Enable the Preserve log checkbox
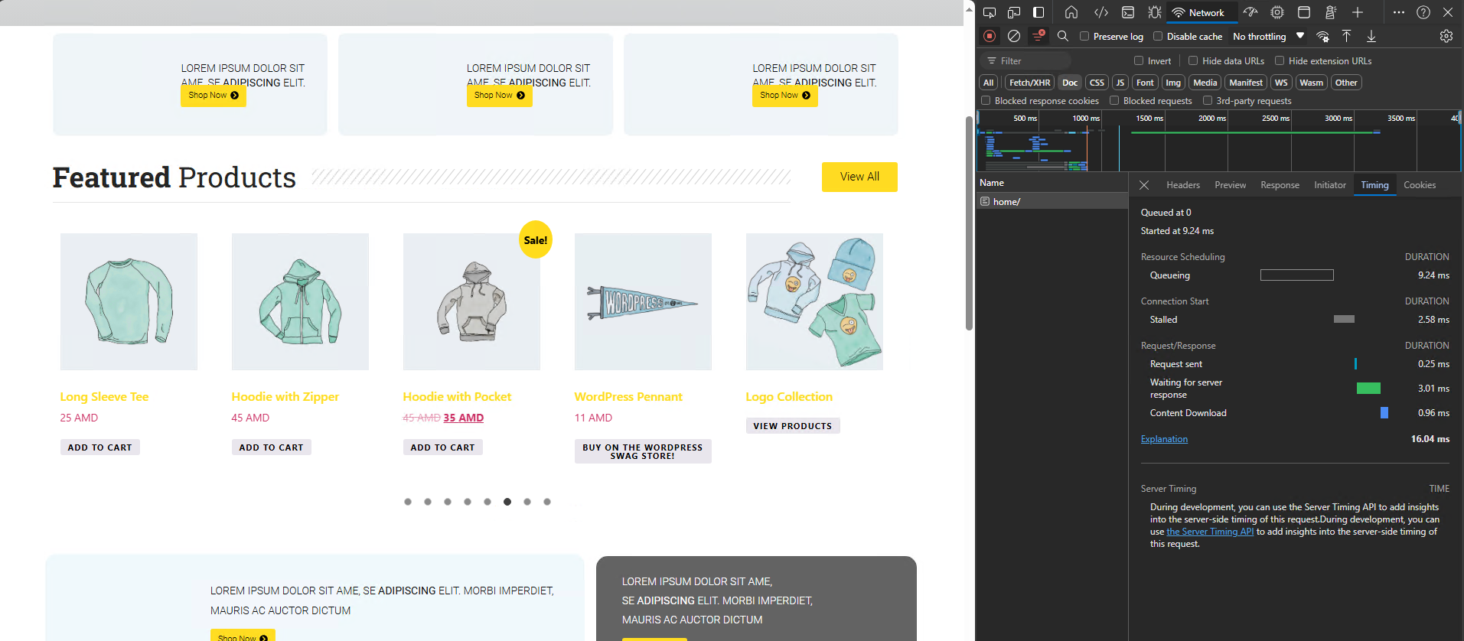This screenshot has width=1464, height=641. coord(1084,36)
